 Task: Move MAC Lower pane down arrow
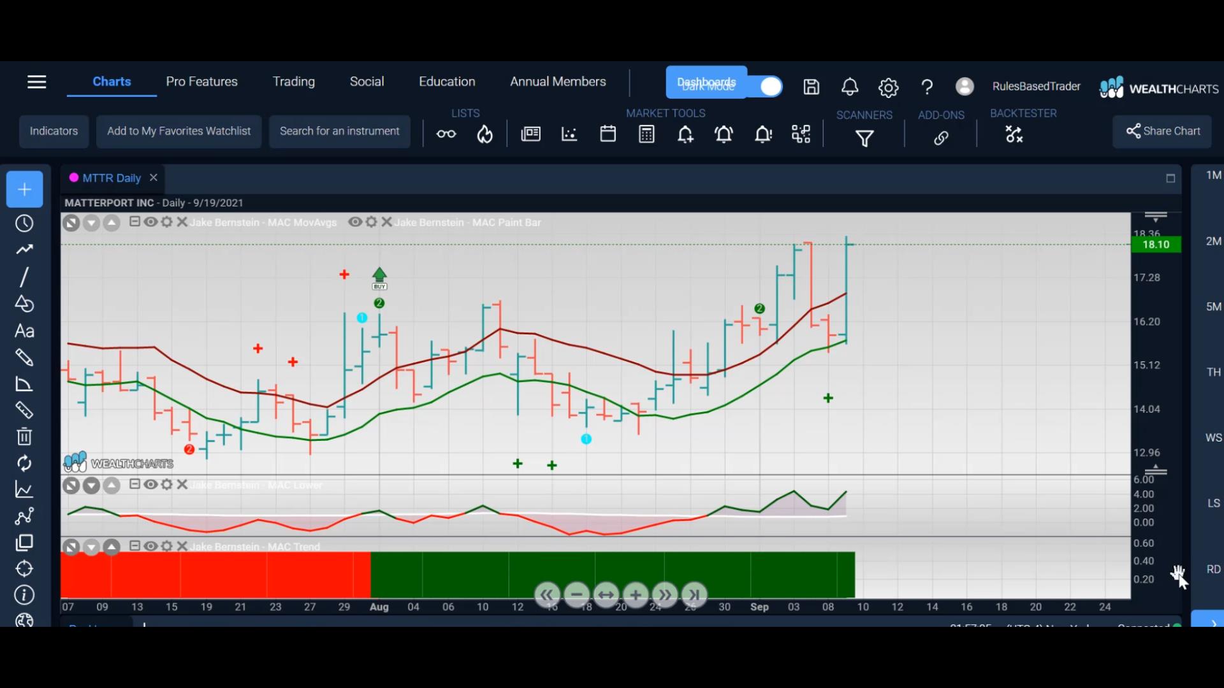[x=91, y=486]
